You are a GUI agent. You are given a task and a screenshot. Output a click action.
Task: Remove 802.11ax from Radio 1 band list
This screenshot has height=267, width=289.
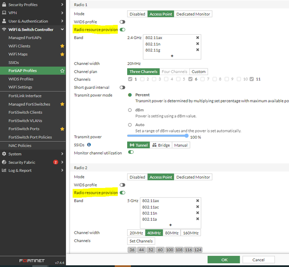197,38
